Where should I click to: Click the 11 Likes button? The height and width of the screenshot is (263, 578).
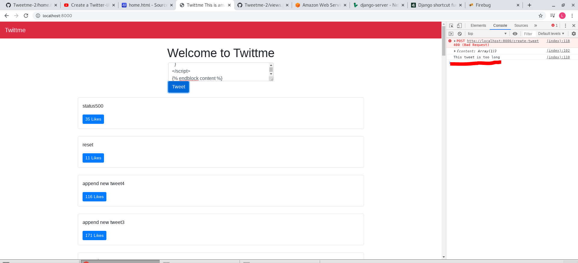click(x=93, y=158)
